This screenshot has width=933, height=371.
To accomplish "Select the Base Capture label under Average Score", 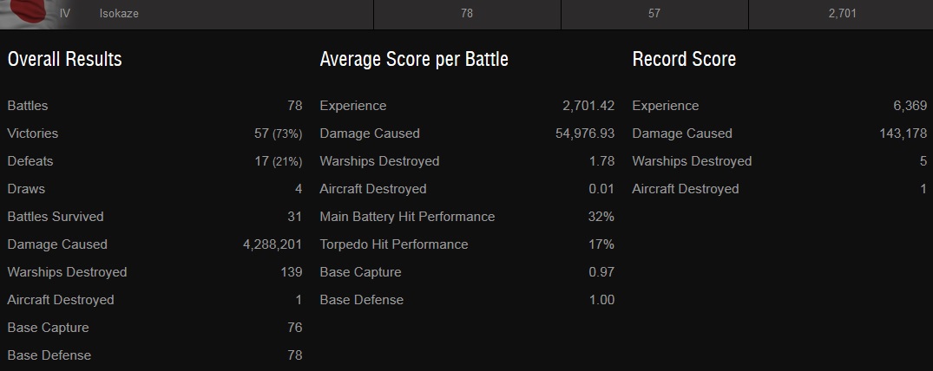I will (359, 272).
